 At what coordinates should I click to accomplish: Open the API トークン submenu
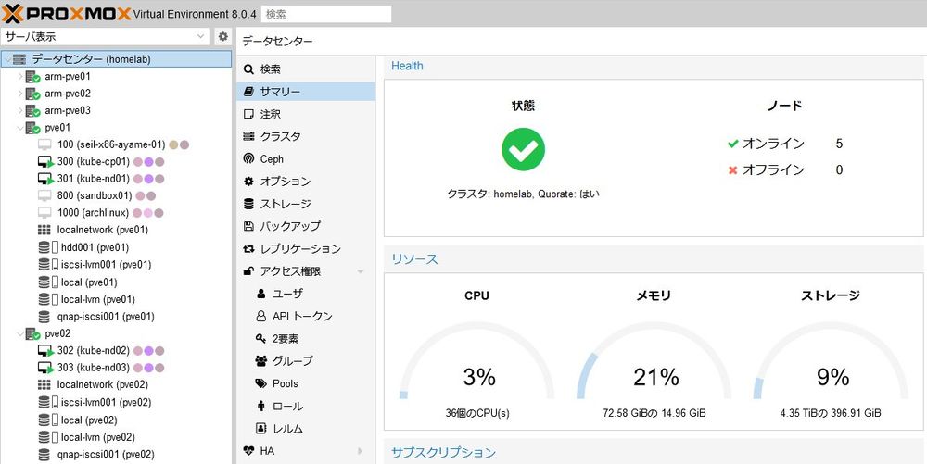pyautogui.click(x=306, y=316)
